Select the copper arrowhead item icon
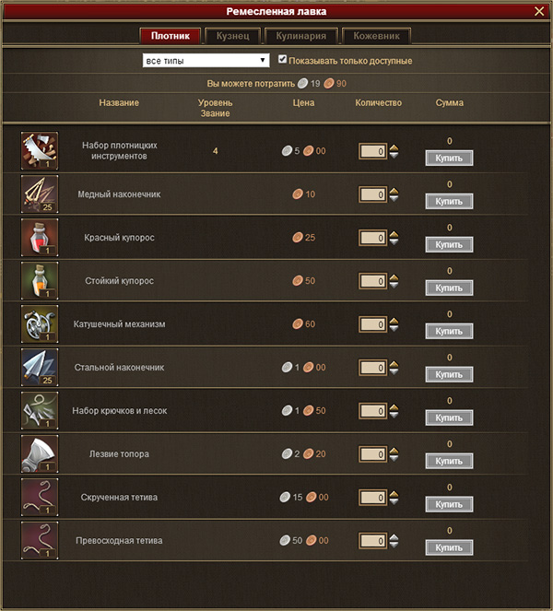The image size is (553, 611). 40,194
